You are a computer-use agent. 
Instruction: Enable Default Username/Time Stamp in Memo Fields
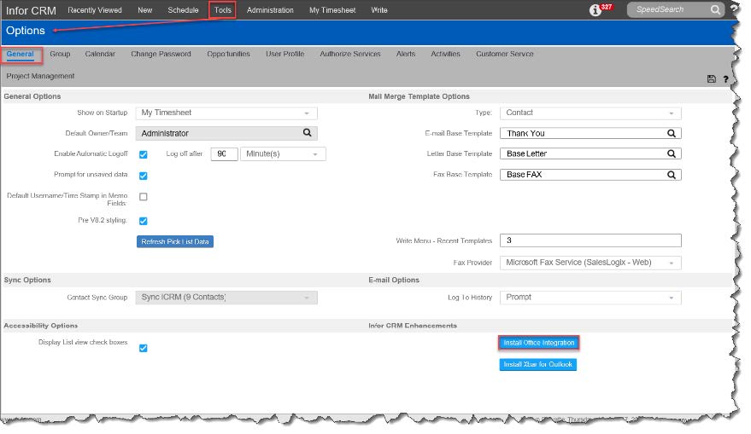144,197
